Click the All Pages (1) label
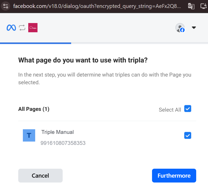Viewport: 208px width, 193px height. [x=34, y=109]
